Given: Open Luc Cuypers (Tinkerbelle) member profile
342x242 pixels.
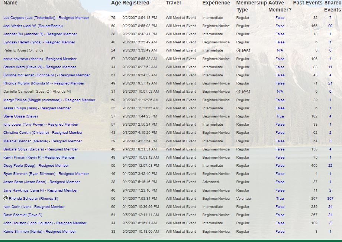Looking at the screenshot, I should pyautogui.click(x=46, y=18).
